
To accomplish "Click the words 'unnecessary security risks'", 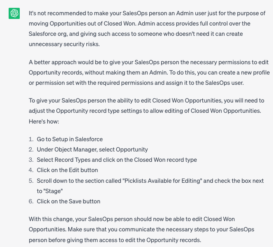I will point(64,44).
